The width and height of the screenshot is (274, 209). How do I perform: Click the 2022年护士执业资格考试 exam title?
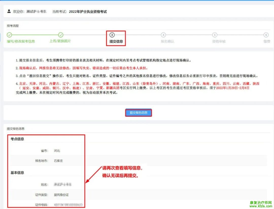pyautogui.click(x=88, y=12)
